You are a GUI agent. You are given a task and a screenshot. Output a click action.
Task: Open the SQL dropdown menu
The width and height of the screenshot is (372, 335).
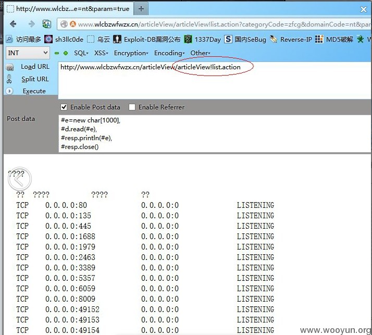click(81, 53)
